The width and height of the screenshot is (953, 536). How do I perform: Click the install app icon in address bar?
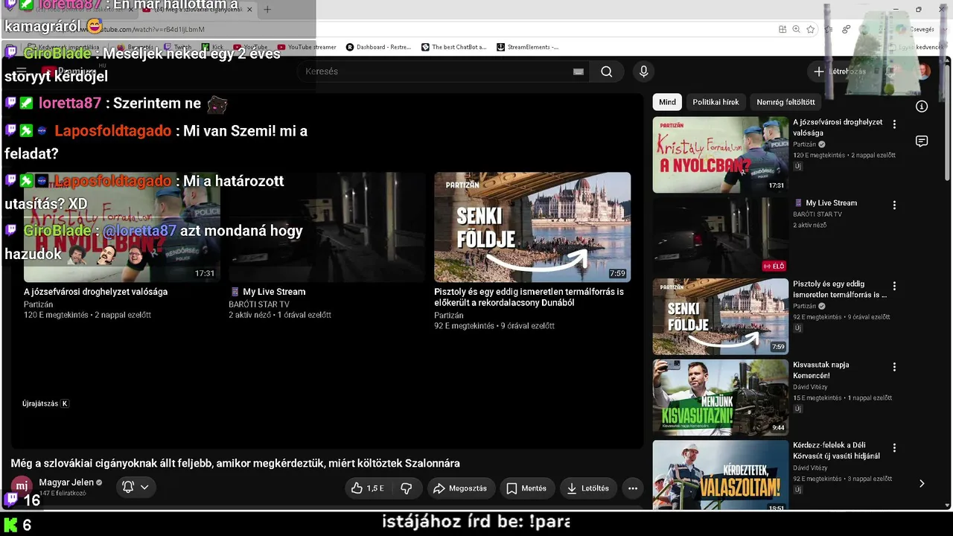(783, 29)
